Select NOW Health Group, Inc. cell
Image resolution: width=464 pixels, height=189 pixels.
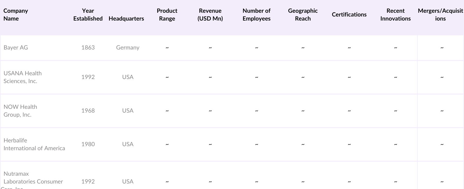pos(20,111)
